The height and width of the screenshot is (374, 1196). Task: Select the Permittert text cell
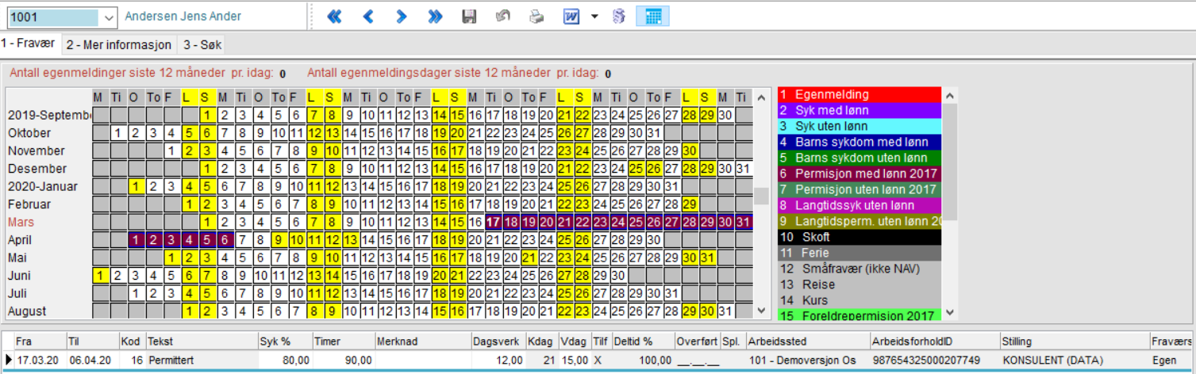point(201,361)
